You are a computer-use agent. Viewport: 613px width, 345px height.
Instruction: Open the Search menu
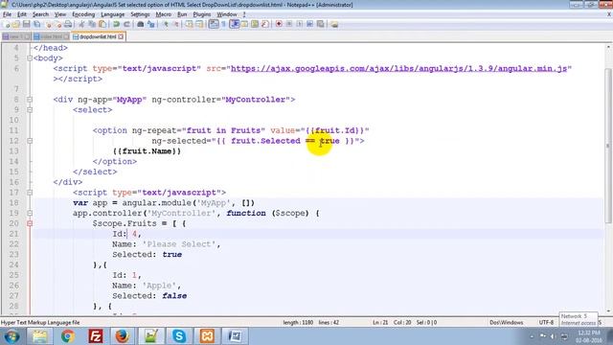tap(40, 14)
